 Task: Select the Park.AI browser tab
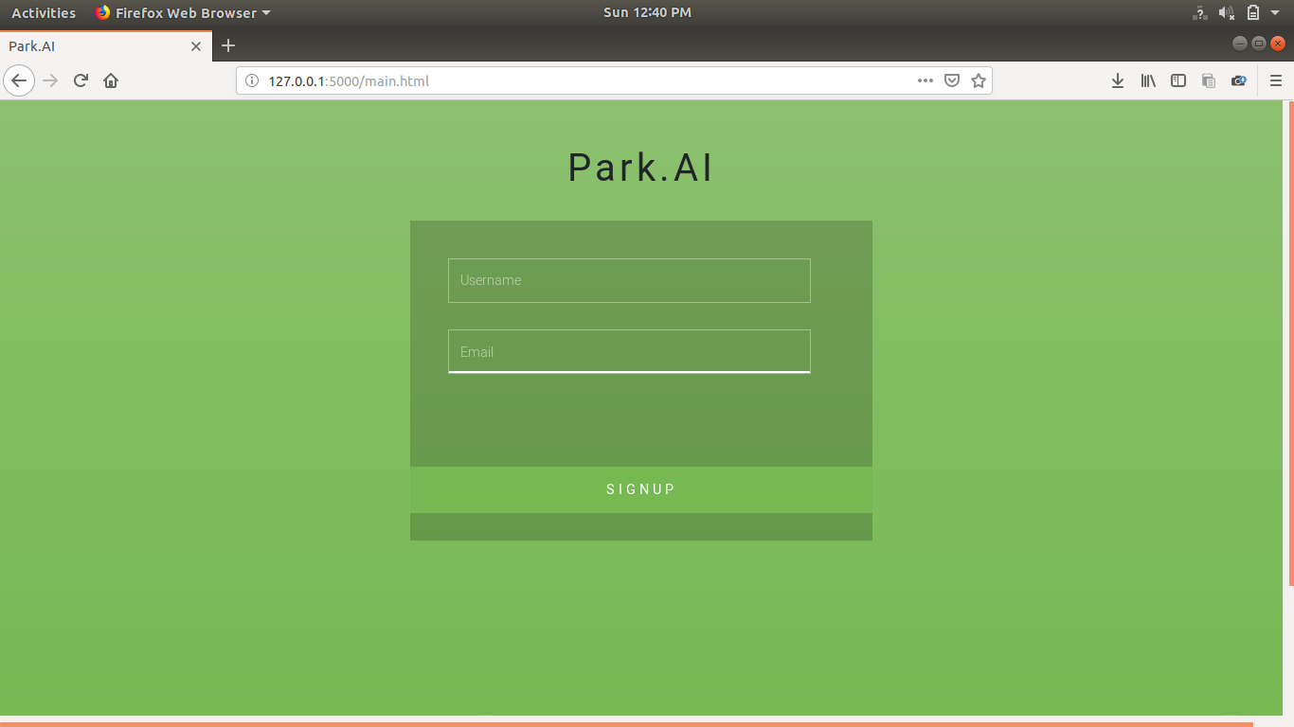pos(95,45)
